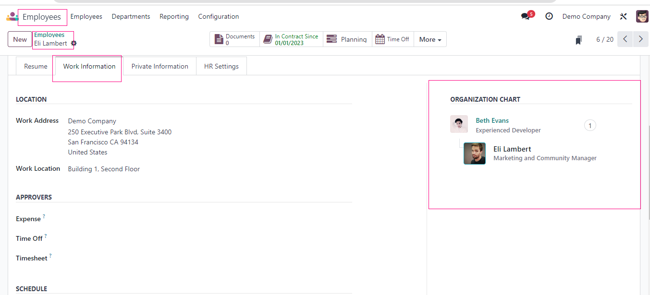This screenshot has height=295, width=650.
Task: Click United States address line
Action: point(88,152)
